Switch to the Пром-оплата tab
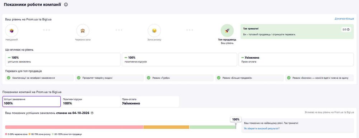 pos(150,102)
